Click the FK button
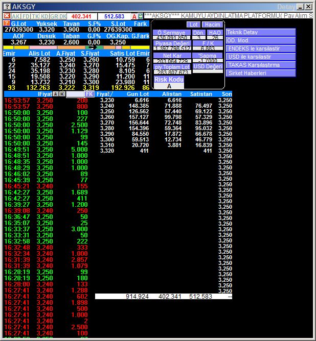The height and width of the screenshot is (341, 316). coord(89,94)
